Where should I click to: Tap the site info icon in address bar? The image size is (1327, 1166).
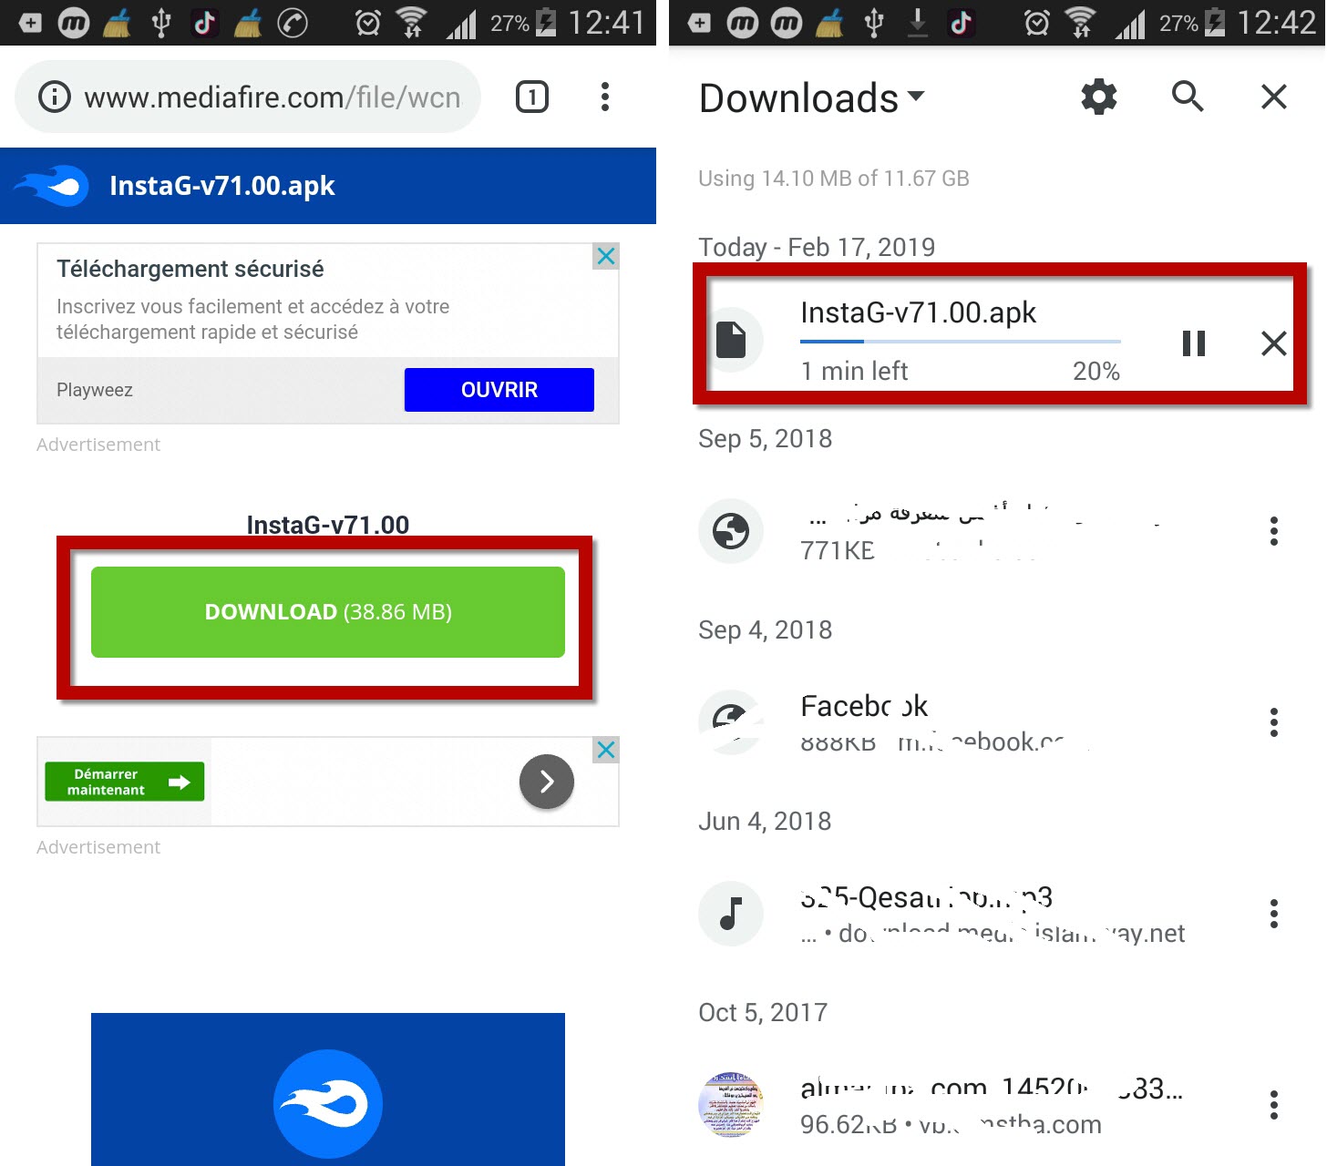pyautogui.click(x=55, y=97)
